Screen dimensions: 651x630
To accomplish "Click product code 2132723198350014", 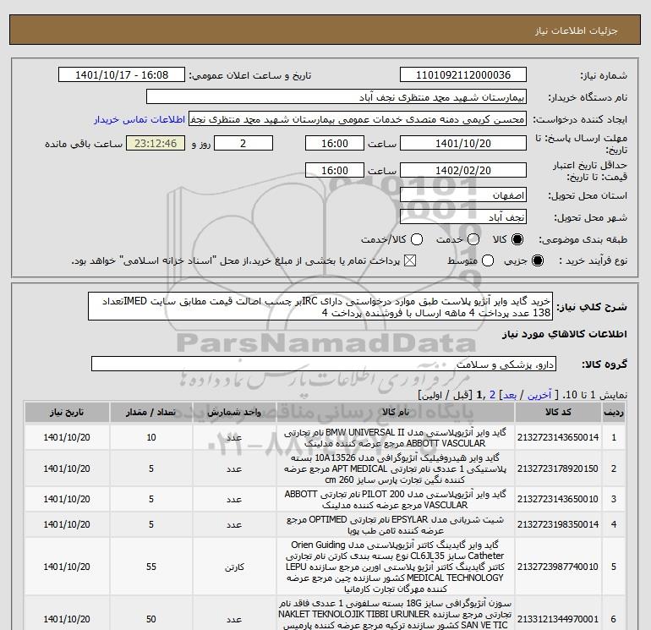I will pyautogui.click(x=558, y=524).
